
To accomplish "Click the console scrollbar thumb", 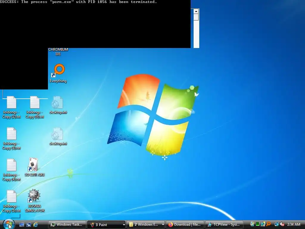I will point(196,17).
